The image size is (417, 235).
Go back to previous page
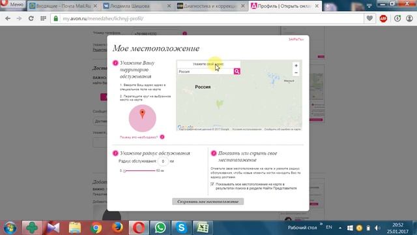click(x=8, y=18)
